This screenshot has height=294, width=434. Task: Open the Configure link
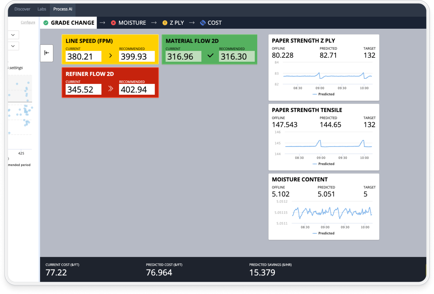[x=28, y=22]
